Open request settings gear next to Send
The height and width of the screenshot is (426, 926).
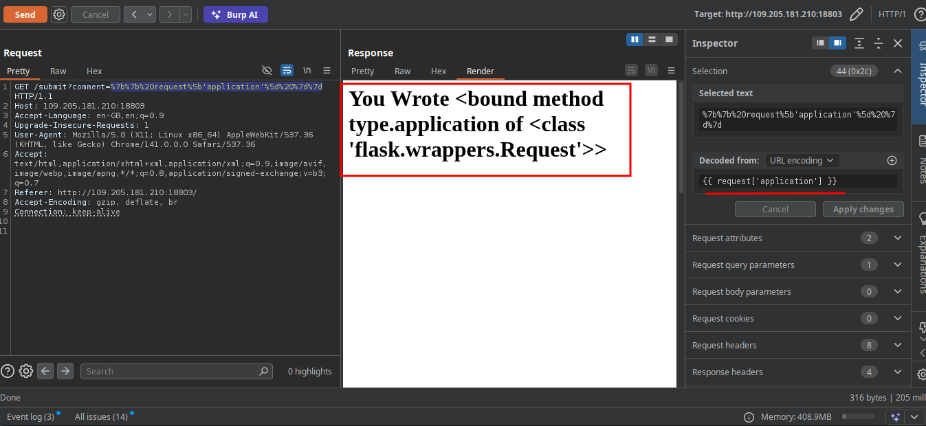pyautogui.click(x=59, y=14)
